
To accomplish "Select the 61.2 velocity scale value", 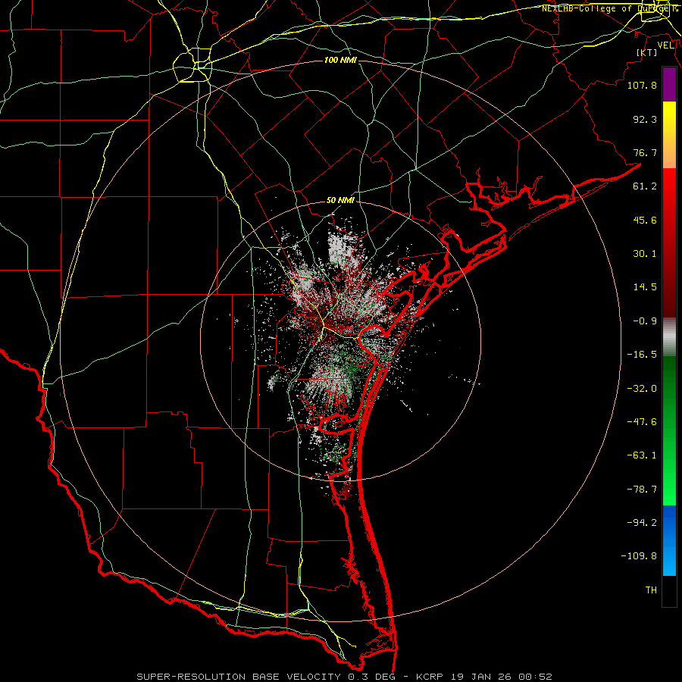I will pyautogui.click(x=645, y=186).
